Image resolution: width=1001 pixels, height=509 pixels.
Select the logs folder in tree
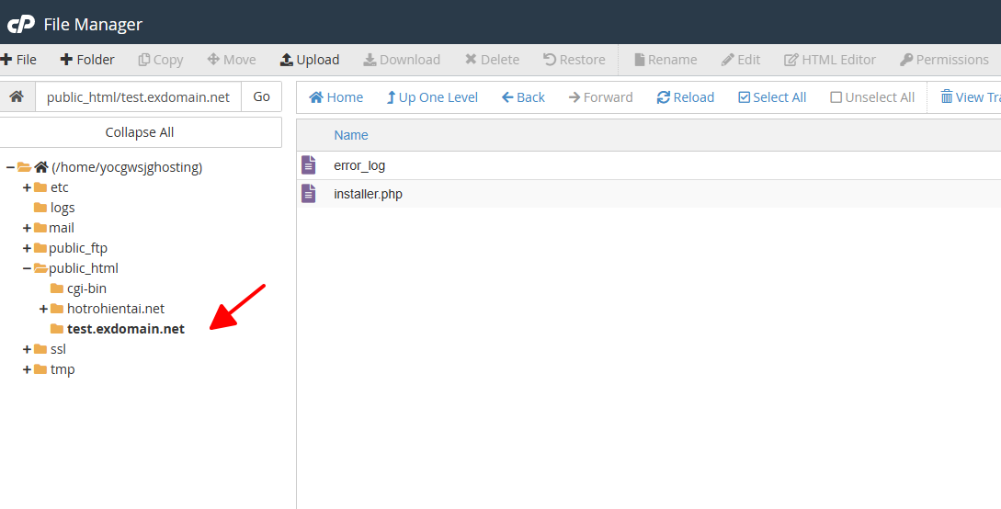62,208
